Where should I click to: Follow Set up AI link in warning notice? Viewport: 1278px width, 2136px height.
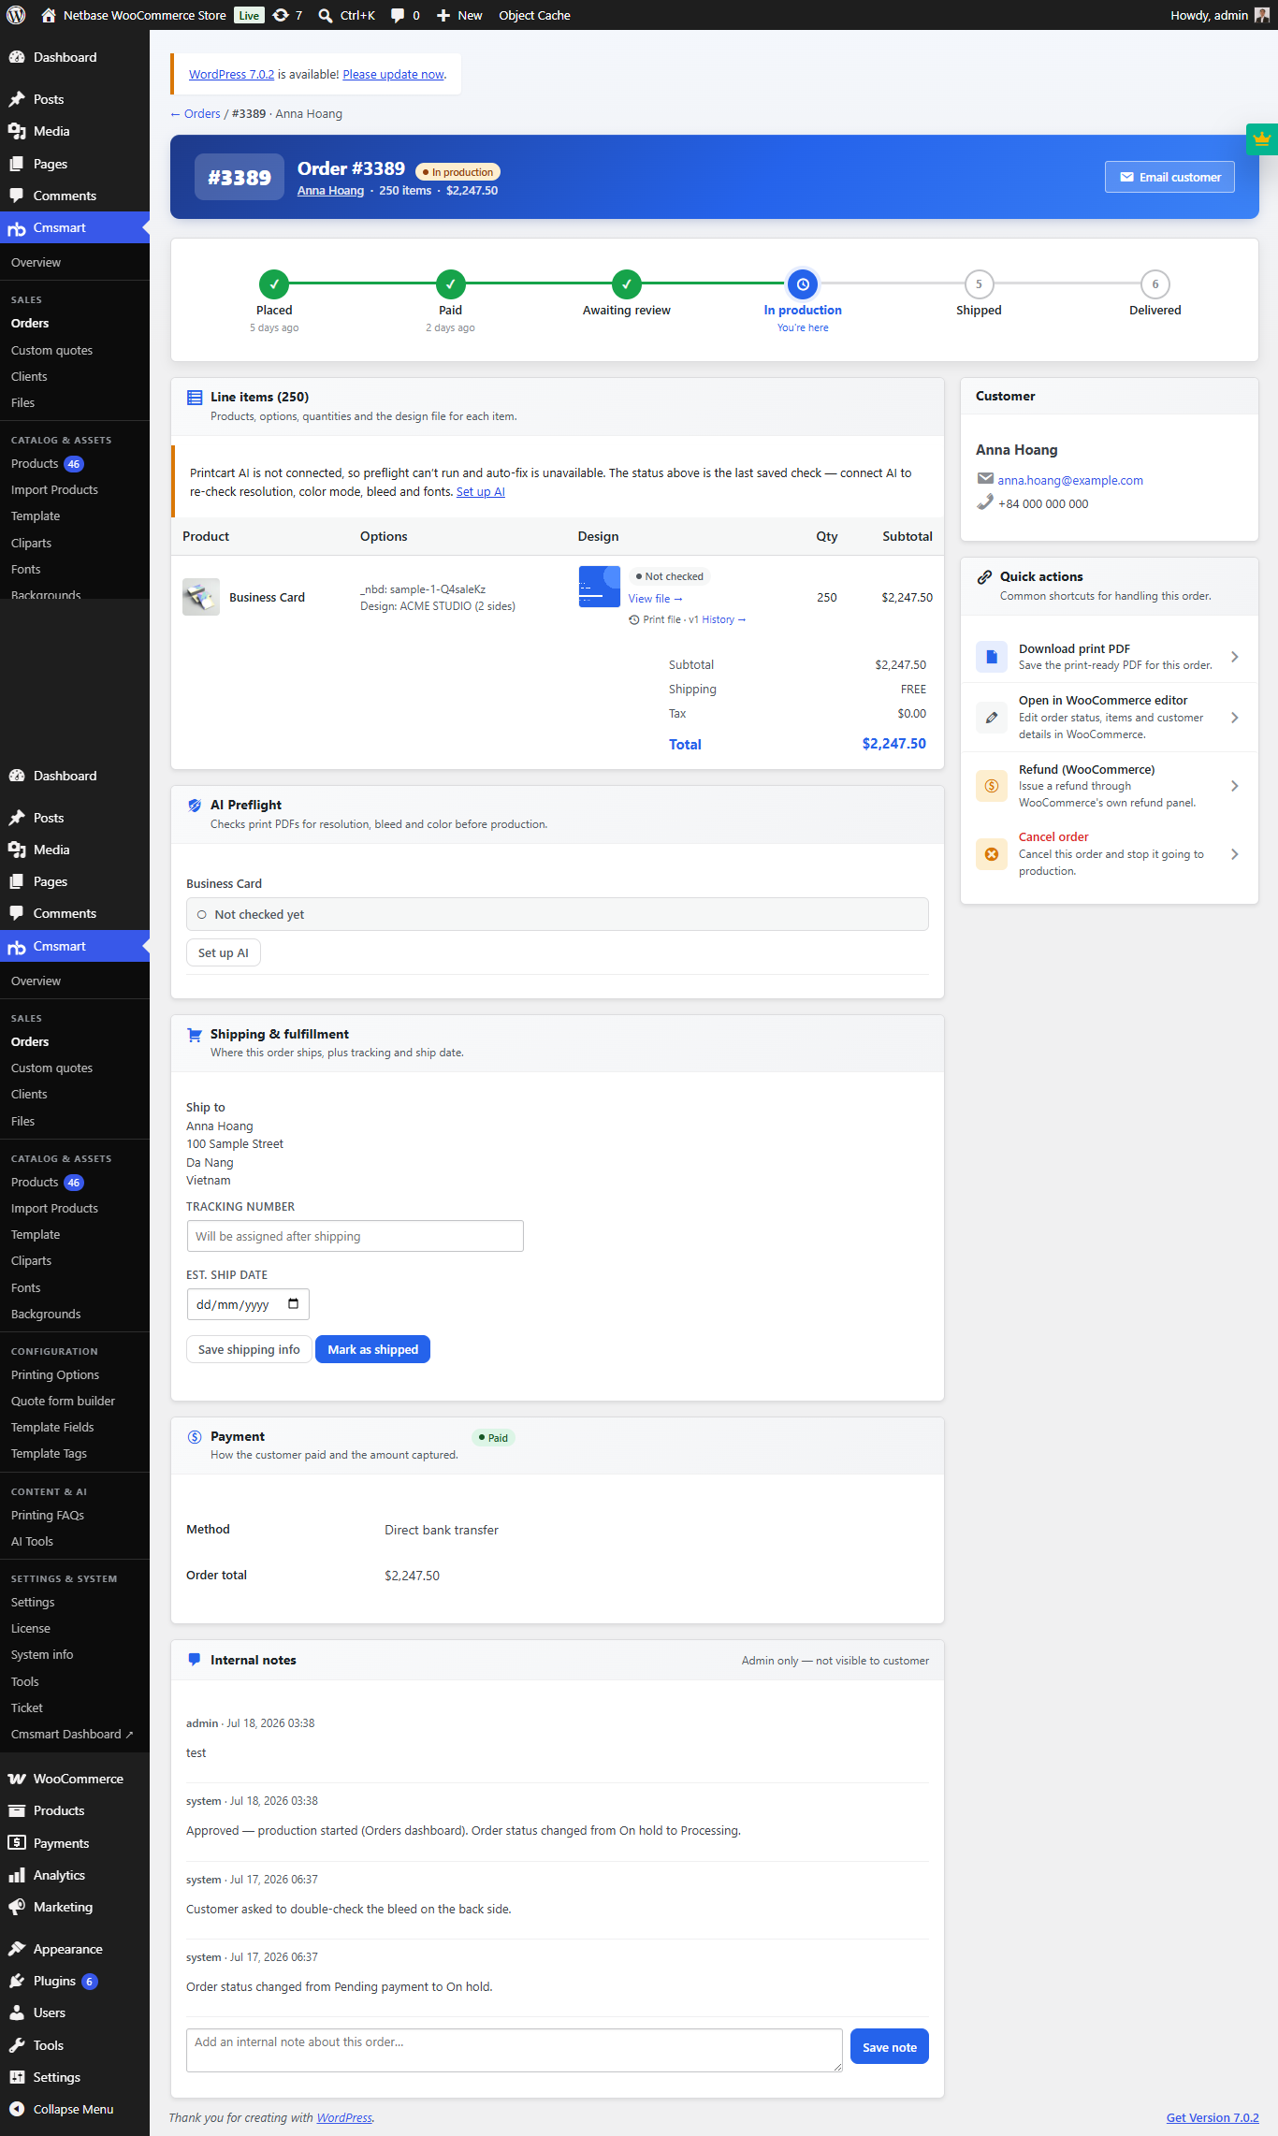480,491
